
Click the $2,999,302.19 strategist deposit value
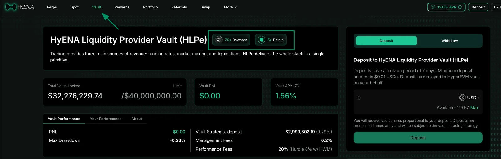coord(300,132)
